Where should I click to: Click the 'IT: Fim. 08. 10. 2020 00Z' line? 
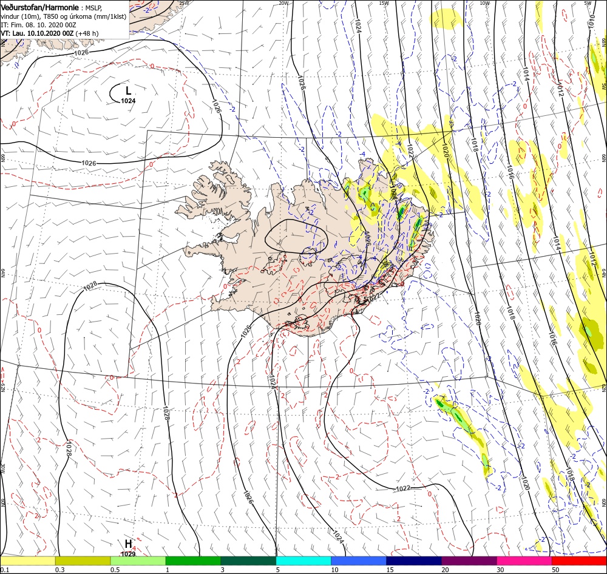click(x=38, y=25)
